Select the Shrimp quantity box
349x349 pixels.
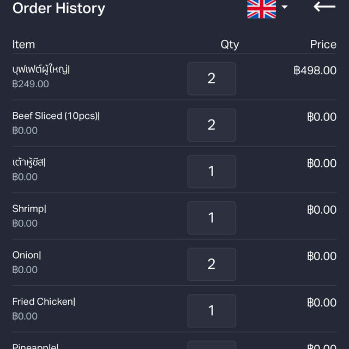(212, 218)
